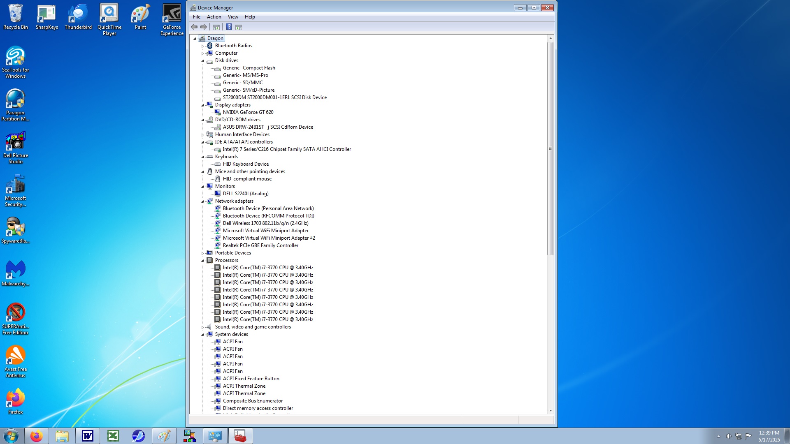Open Microsoft Security Essentials shortcut
Viewport: 790px width, 444px height.
[x=16, y=191]
